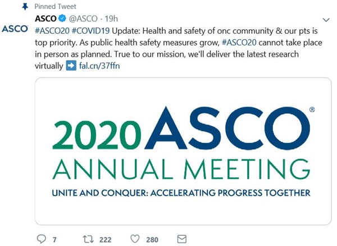Click the #ASCO20 hashtag before 'cannot take place'
The width and height of the screenshot is (337, 246).
click(239, 43)
